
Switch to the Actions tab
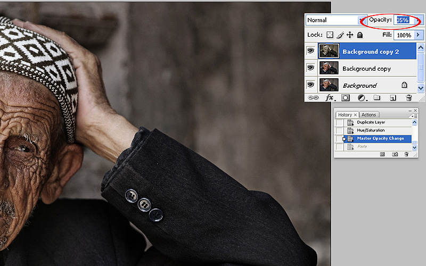(x=368, y=115)
